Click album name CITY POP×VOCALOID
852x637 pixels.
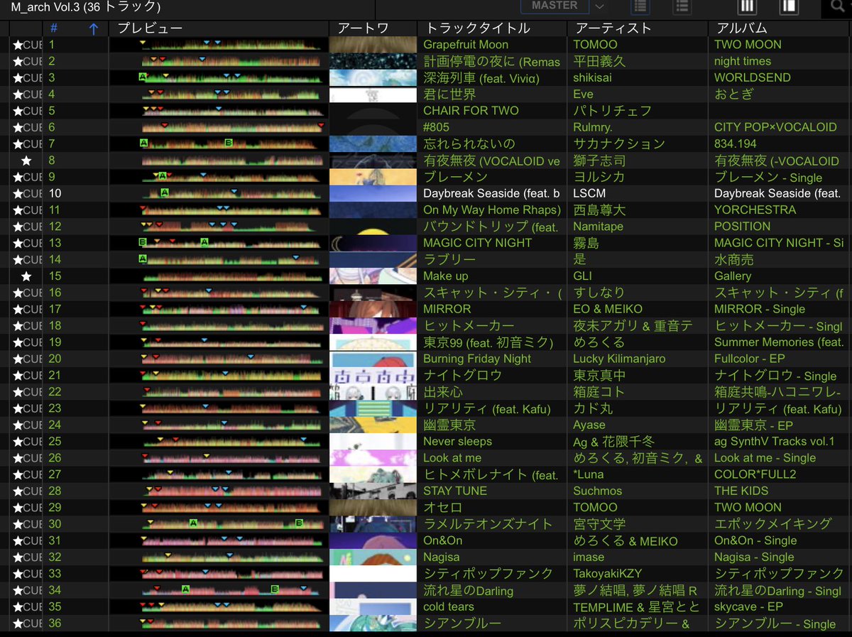[x=775, y=127]
